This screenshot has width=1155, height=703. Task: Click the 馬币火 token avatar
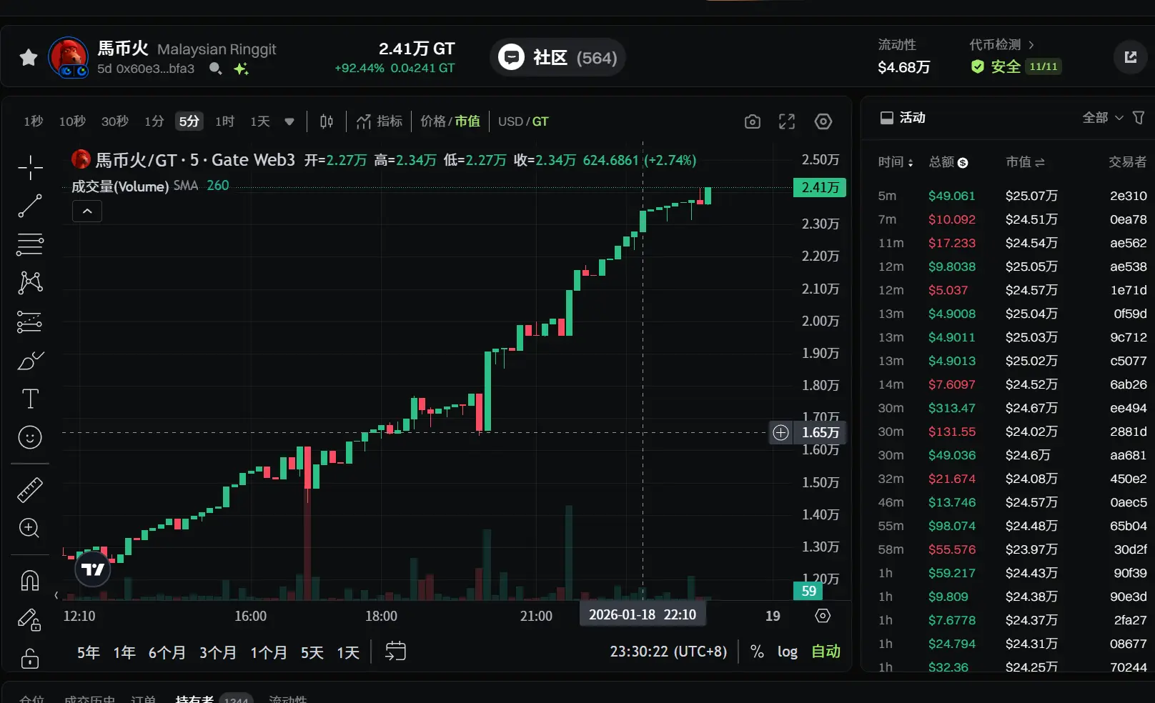69,57
